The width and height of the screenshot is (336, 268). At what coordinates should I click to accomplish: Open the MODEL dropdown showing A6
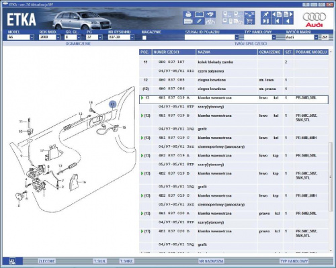click(32, 37)
